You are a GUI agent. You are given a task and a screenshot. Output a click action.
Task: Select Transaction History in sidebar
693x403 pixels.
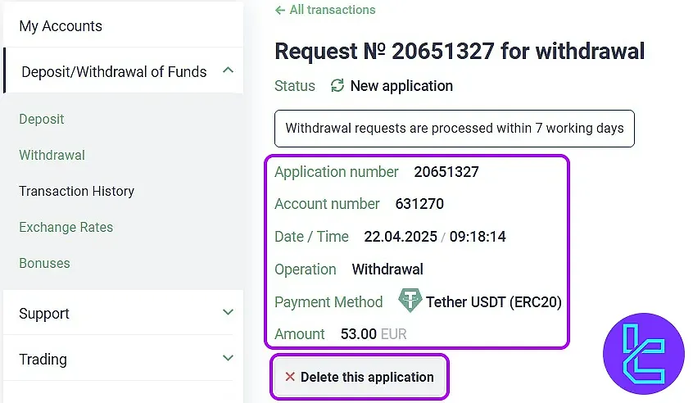coord(76,191)
